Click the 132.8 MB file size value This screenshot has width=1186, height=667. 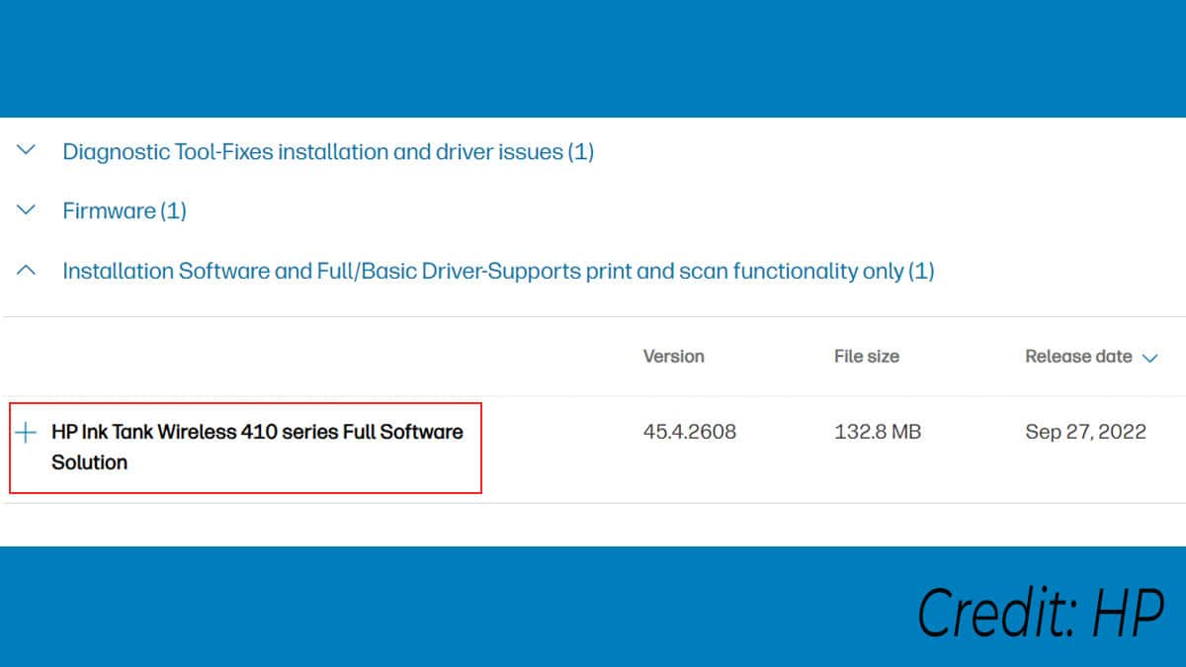point(877,432)
